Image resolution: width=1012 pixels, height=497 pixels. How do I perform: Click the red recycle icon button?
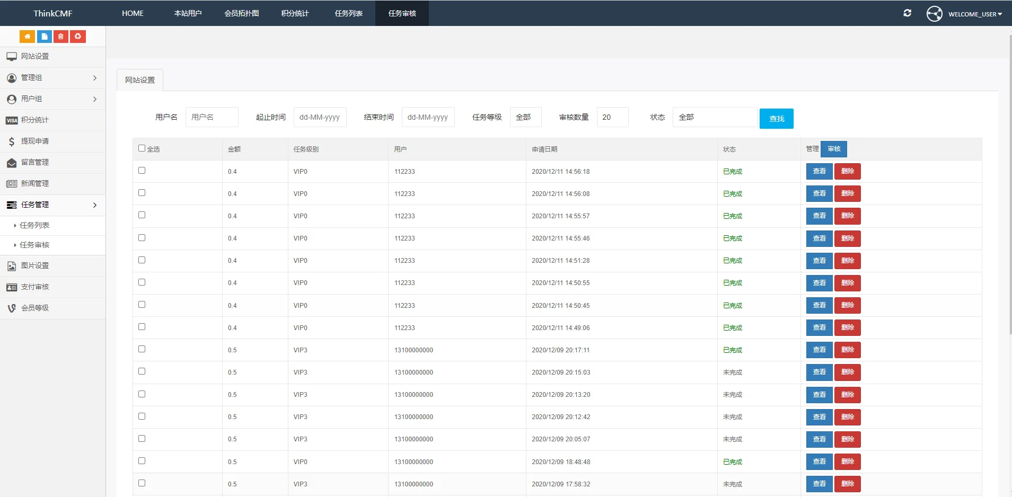(78, 37)
